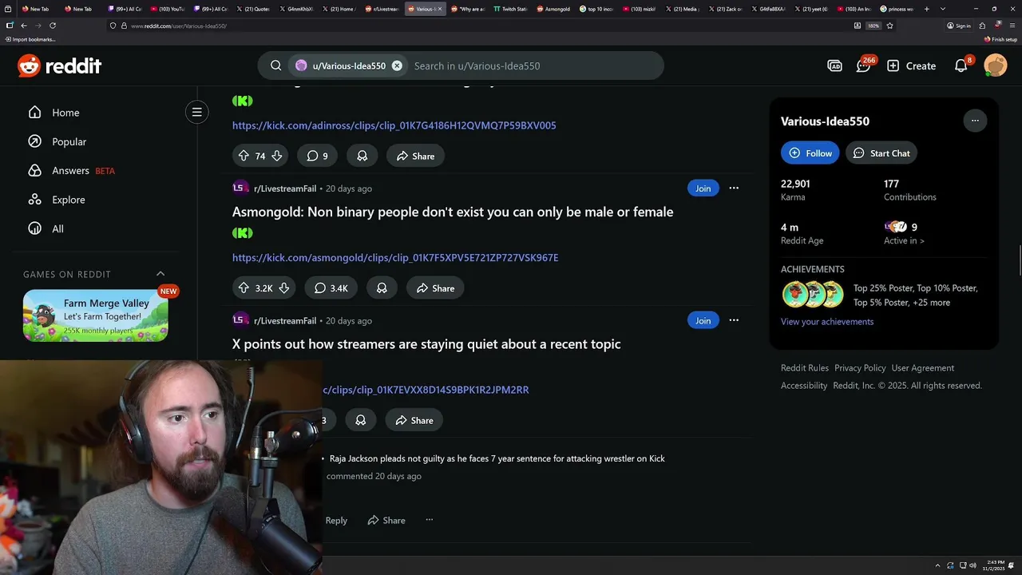
Task: Open the Accessibility footer link
Action: pyautogui.click(x=804, y=386)
